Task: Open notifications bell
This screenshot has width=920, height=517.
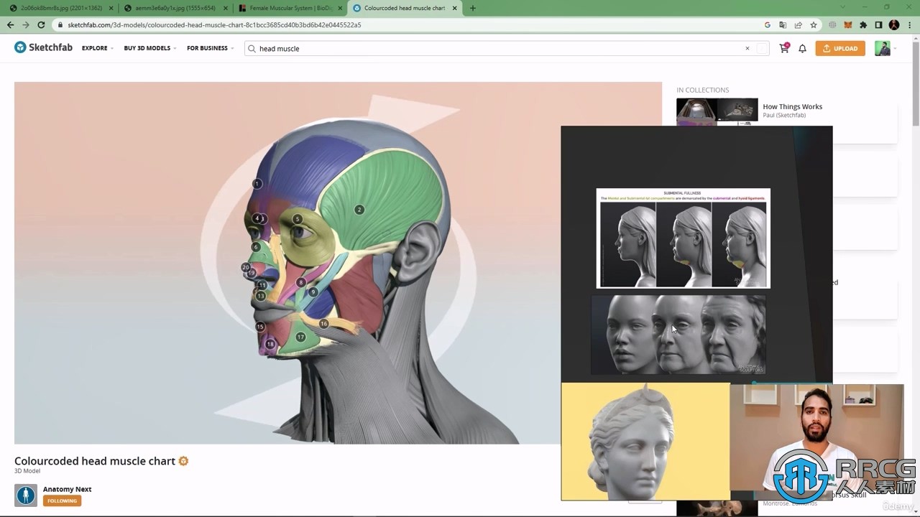Action: pos(802,48)
